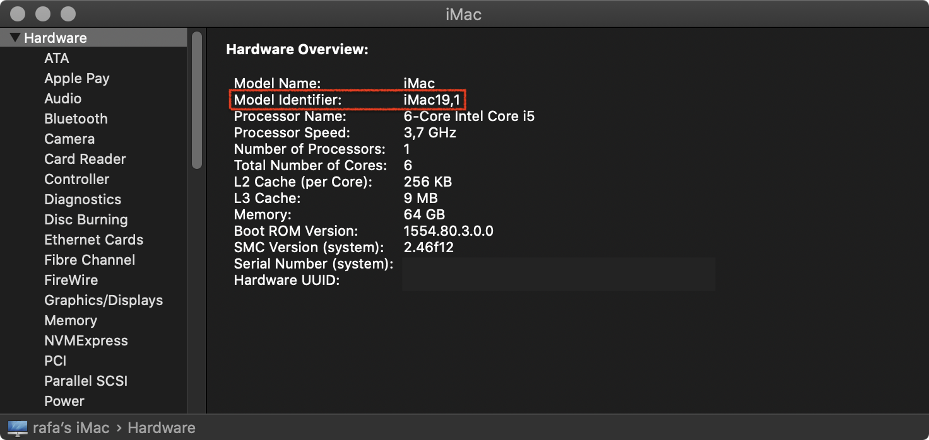Select Graphics/Displays entry

(x=104, y=300)
